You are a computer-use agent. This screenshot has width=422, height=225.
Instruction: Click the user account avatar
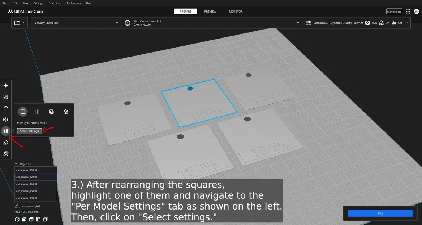[x=416, y=12]
